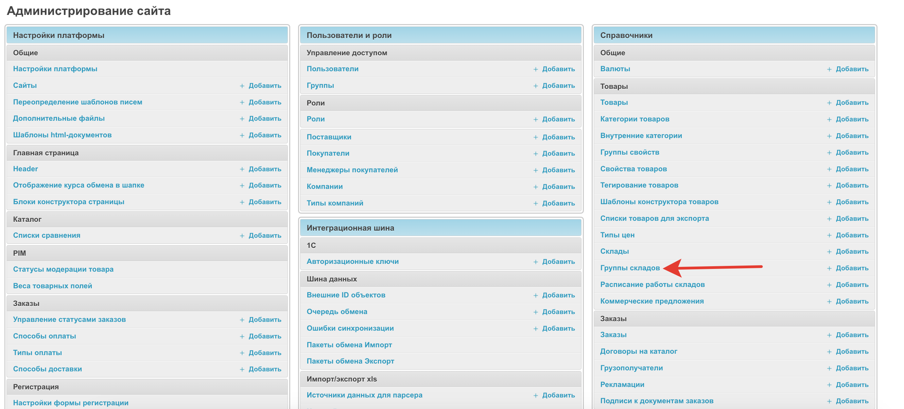This screenshot has width=904, height=409.
Task: Click the plus icon beside Компании
Action: click(x=536, y=187)
